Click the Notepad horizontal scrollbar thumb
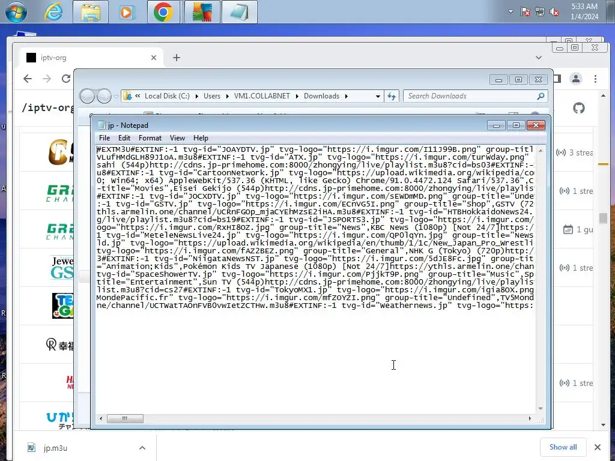 tap(125, 418)
